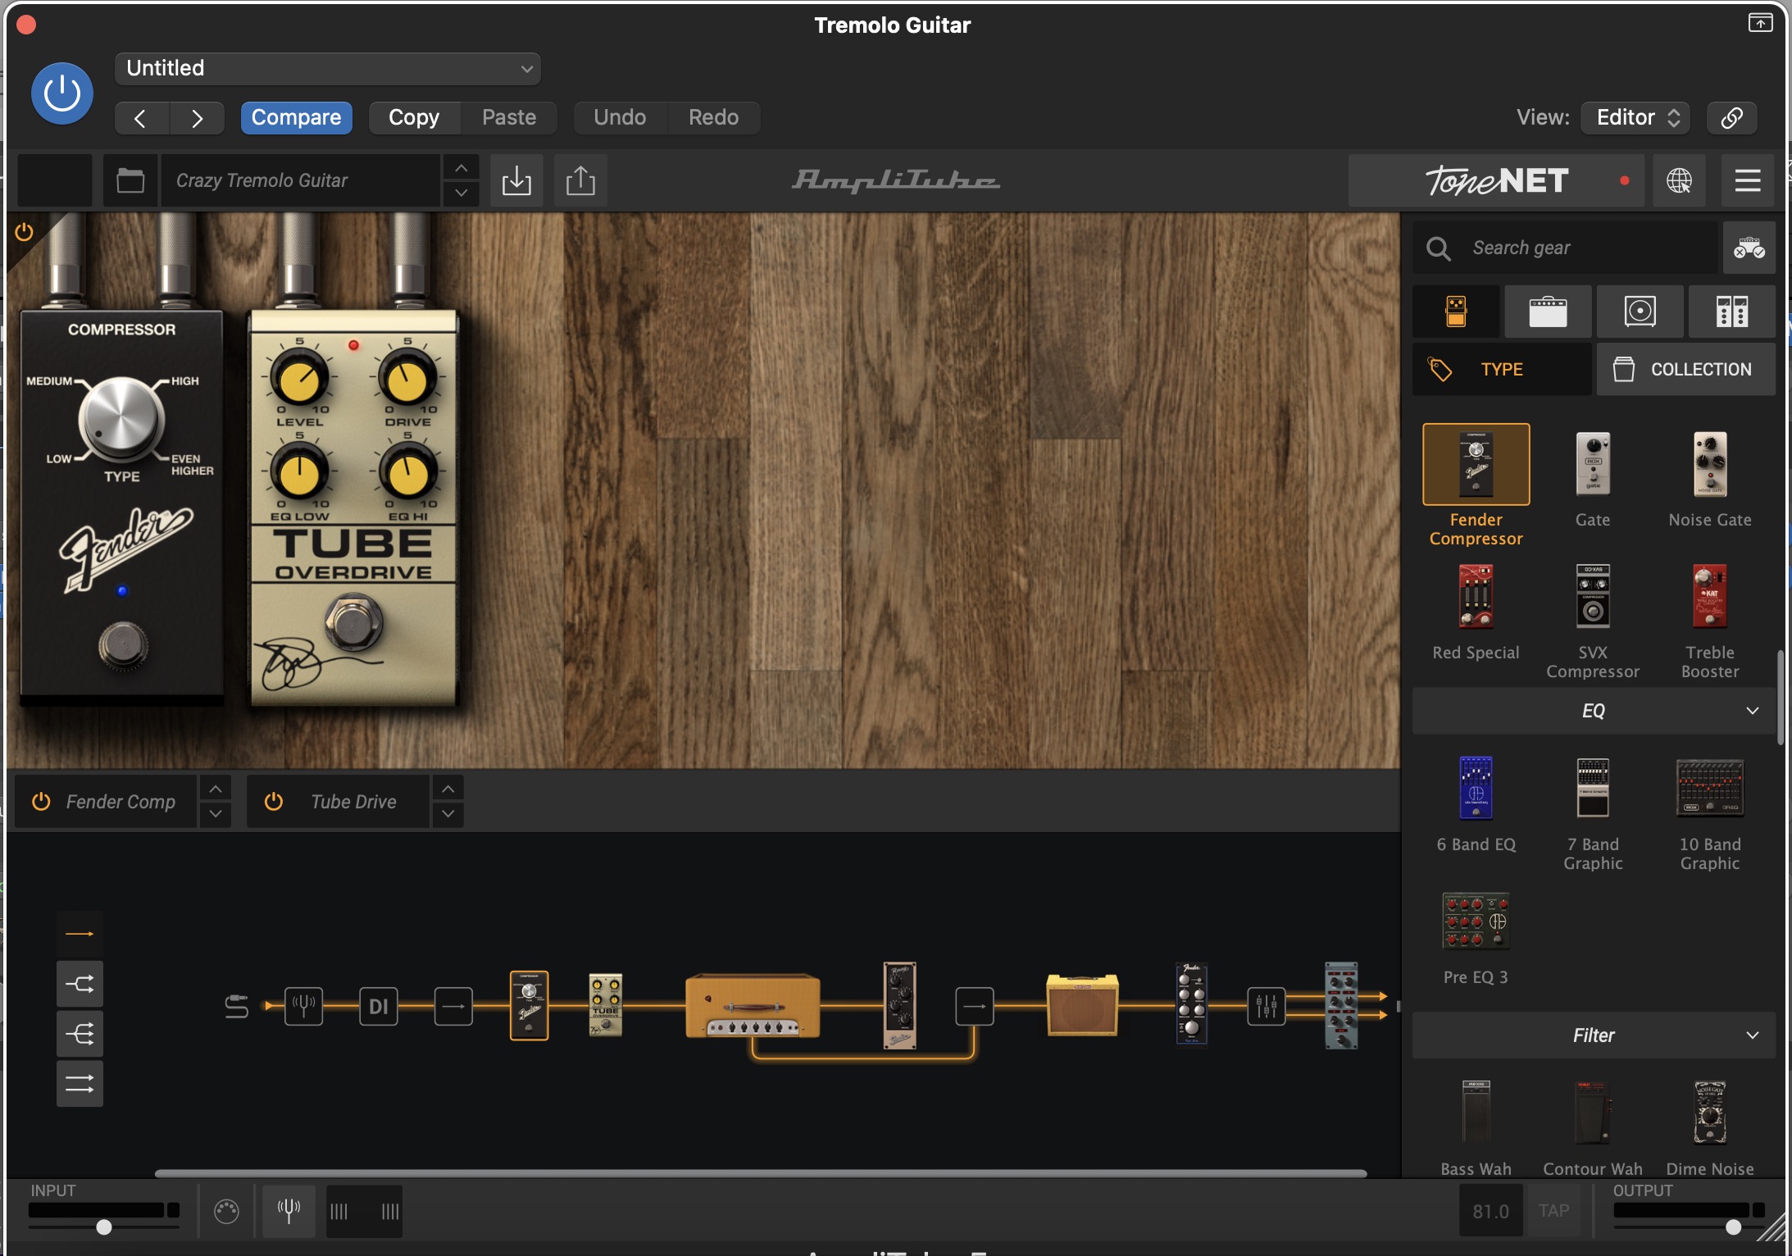Select the cabinet speaker gear category icon
Image resolution: width=1792 pixels, height=1256 pixels.
coord(1640,312)
